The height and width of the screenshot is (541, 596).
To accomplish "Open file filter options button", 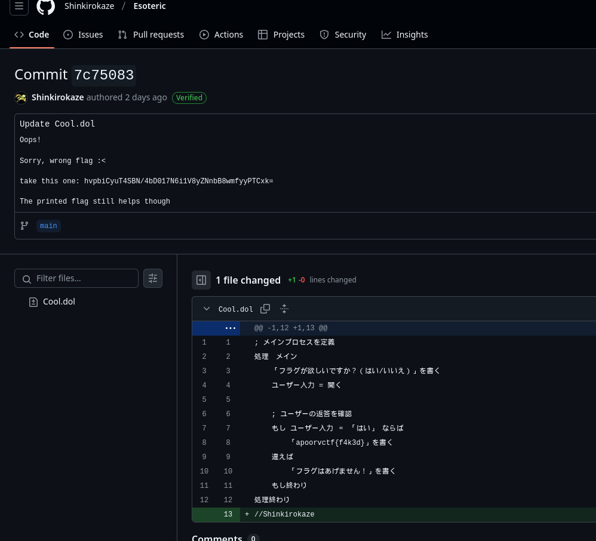I will (153, 278).
